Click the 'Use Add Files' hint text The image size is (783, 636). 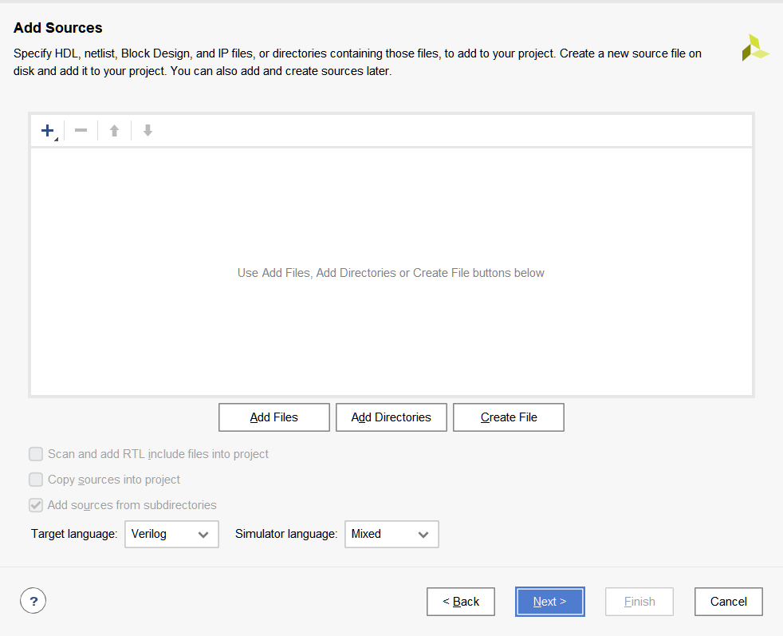point(391,273)
